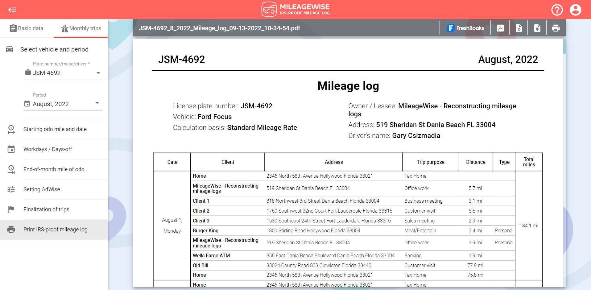Click the car icon beside Select vehicle

pyautogui.click(x=10, y=49)
